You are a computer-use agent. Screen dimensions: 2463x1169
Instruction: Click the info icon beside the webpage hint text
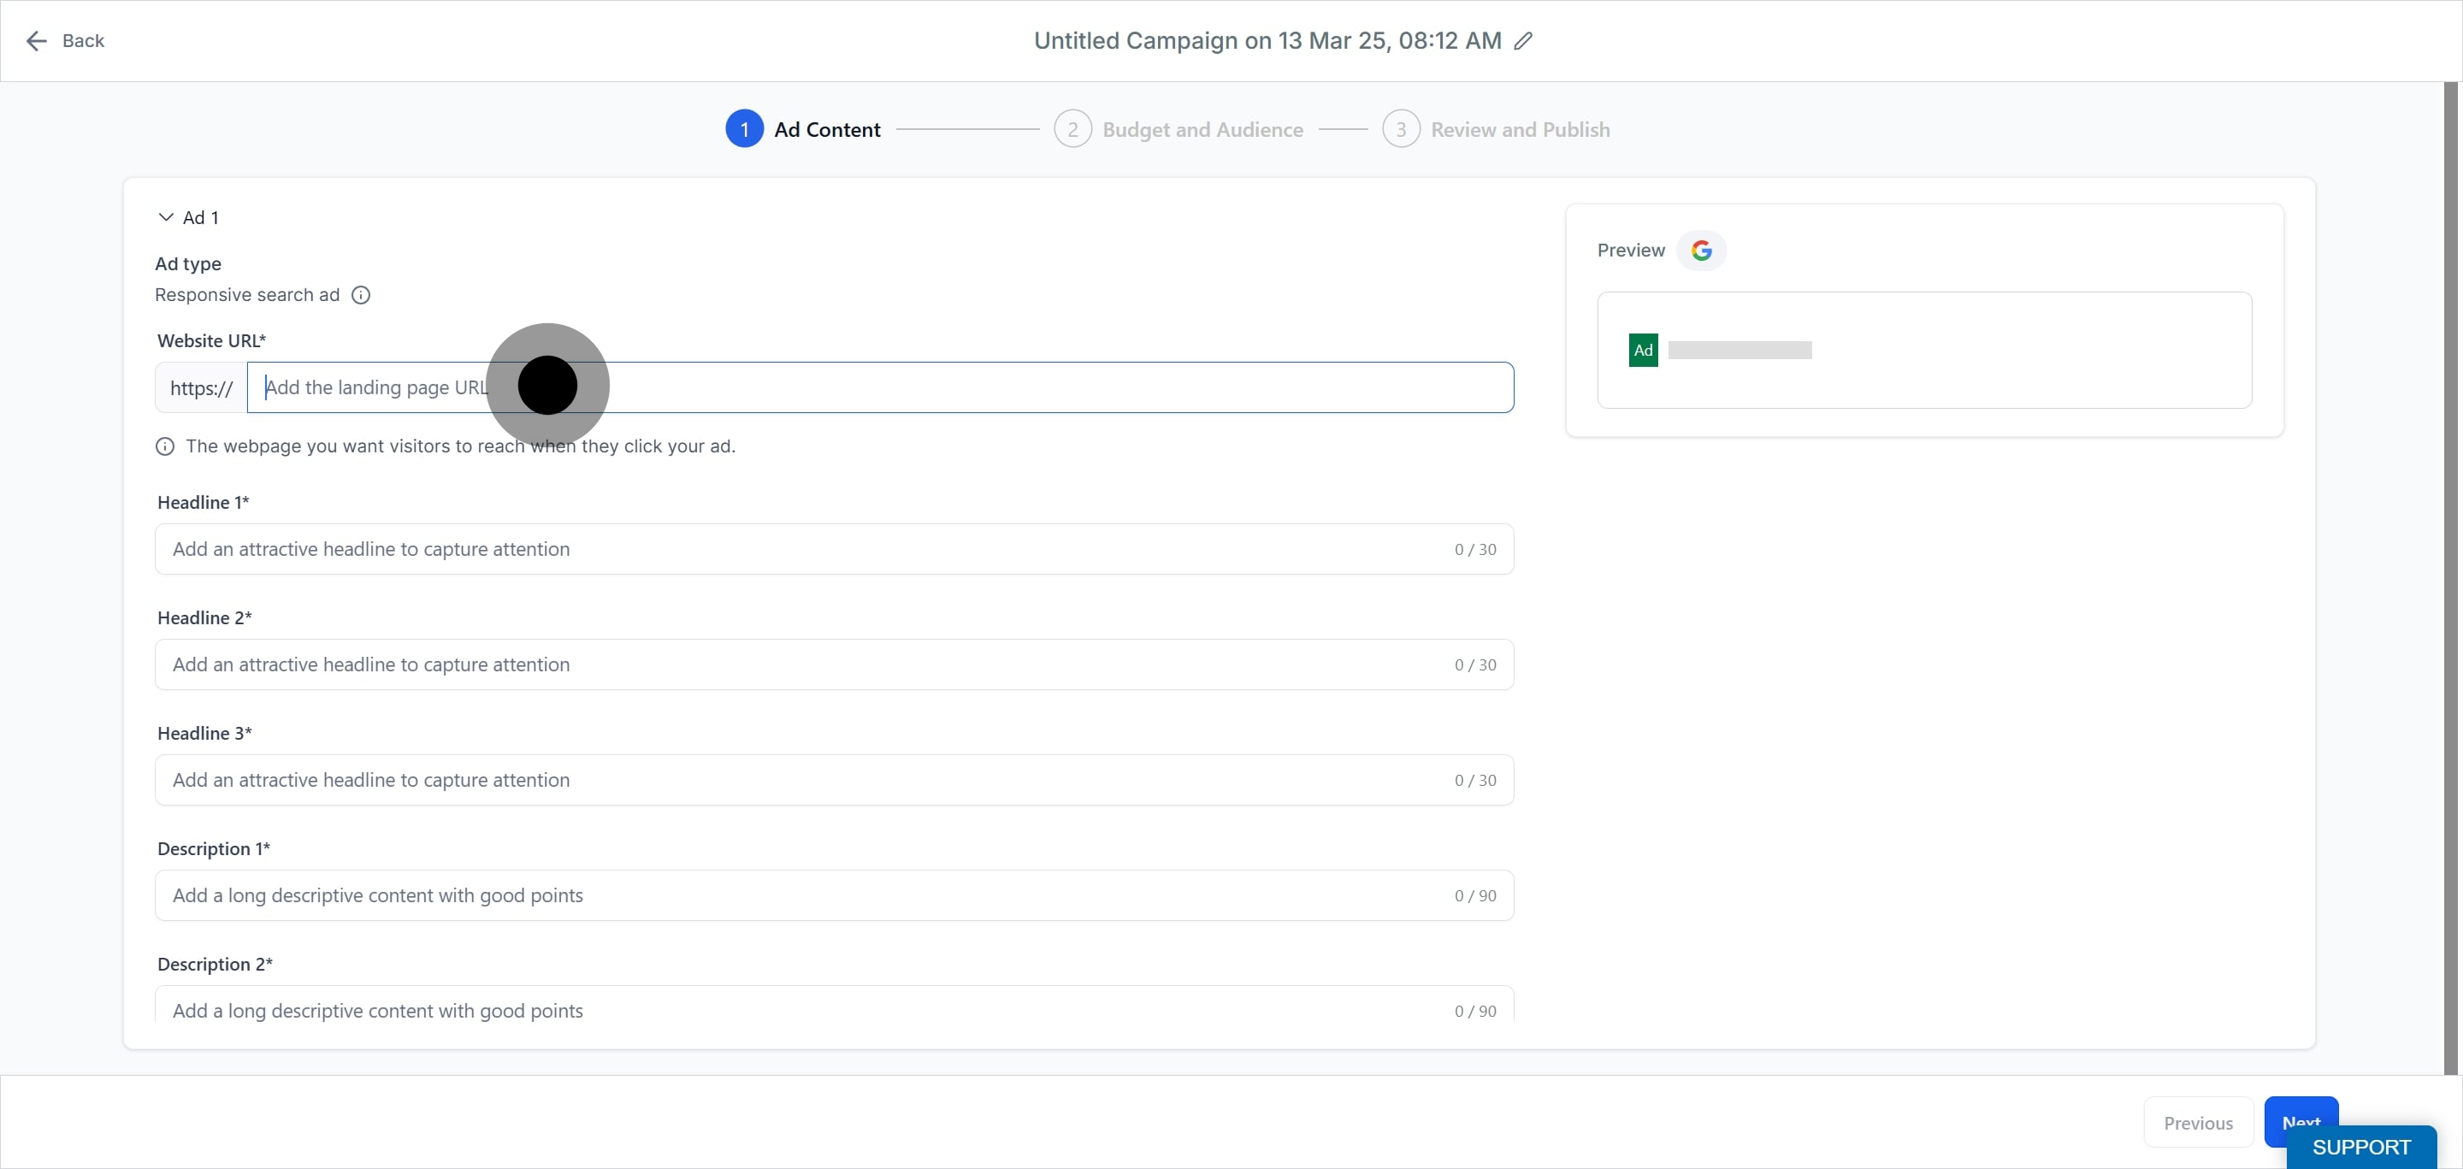pyautogui.click(x=165, y=446)
